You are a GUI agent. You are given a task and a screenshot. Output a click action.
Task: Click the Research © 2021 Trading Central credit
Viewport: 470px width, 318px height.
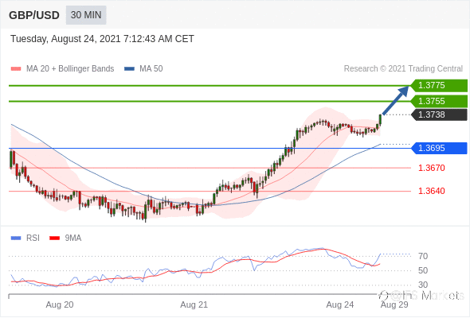pyautogui.click(x=403, y=69)
